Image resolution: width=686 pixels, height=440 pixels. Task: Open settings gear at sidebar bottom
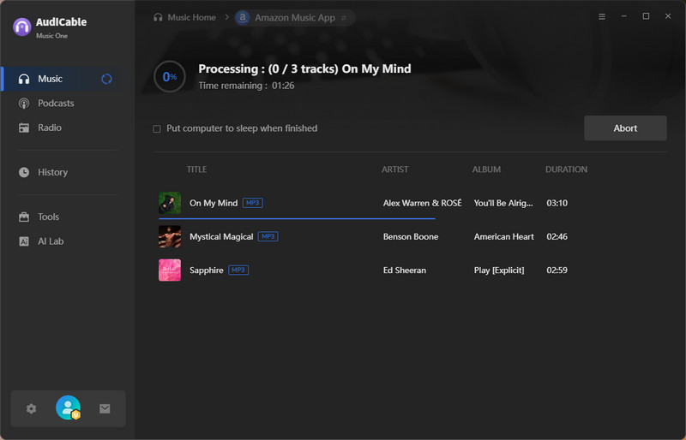pos(31,408)
